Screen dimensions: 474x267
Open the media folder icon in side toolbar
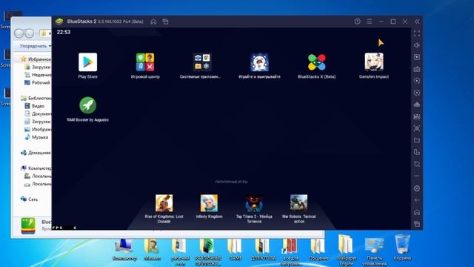click(417, 140)
